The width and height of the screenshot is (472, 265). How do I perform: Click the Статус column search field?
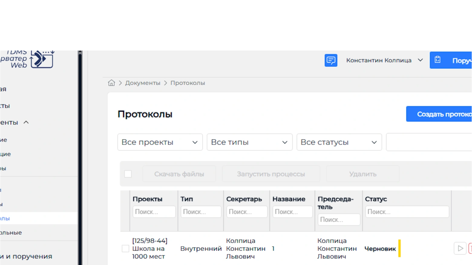[407, 212]
